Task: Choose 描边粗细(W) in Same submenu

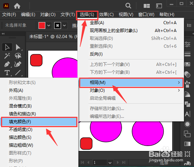Action: click(x=39, y=145)
